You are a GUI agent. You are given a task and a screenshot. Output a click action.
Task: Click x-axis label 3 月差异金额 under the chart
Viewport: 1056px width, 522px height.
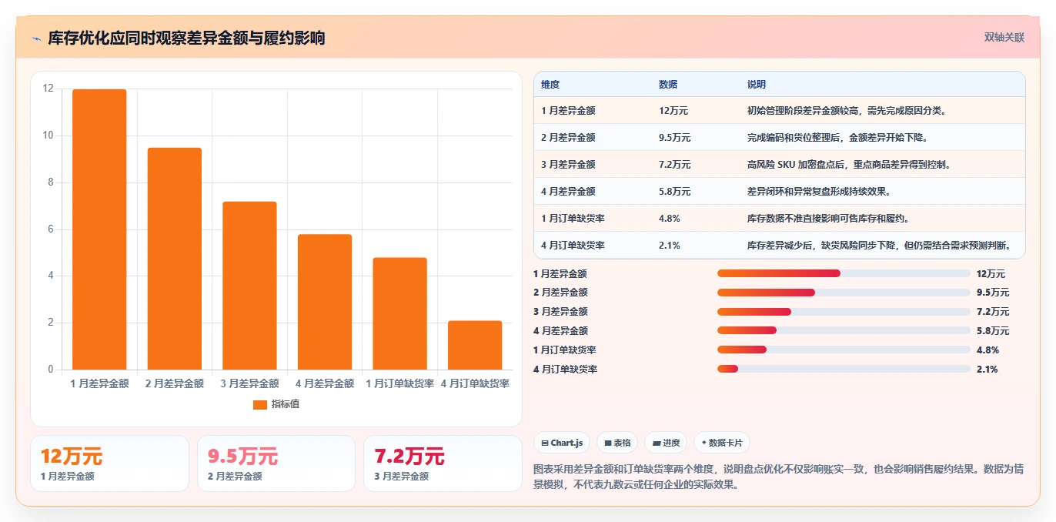click(249, 383)
